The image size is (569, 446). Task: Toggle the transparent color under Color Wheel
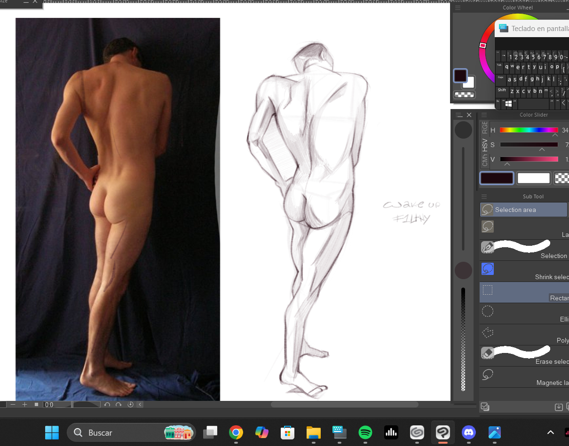click(464, 94)
